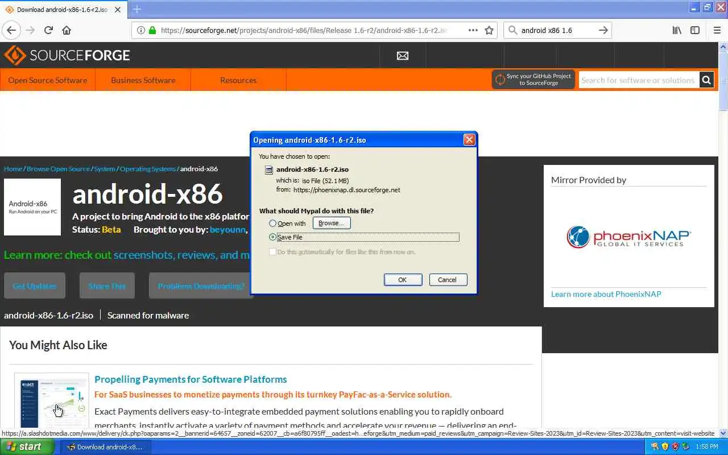Cancel the file download dialog
The image size is (728, 455).
click(x=447, y=280)
